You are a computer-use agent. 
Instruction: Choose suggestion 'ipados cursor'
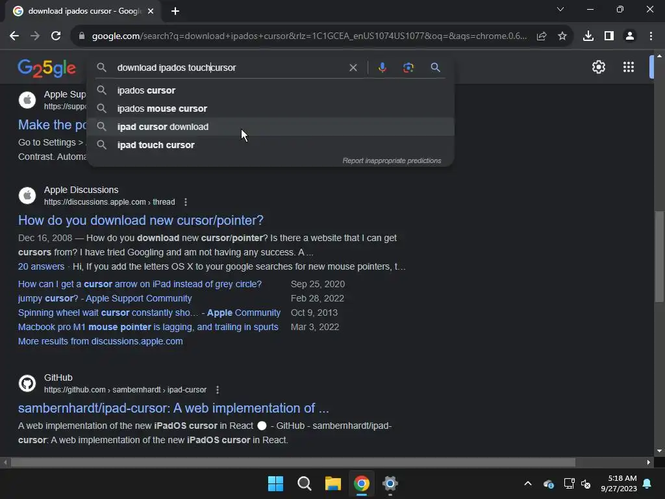tap(271, 90)
